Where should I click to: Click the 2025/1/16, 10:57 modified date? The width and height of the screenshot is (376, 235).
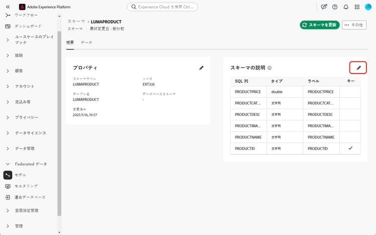coord(85,115)
